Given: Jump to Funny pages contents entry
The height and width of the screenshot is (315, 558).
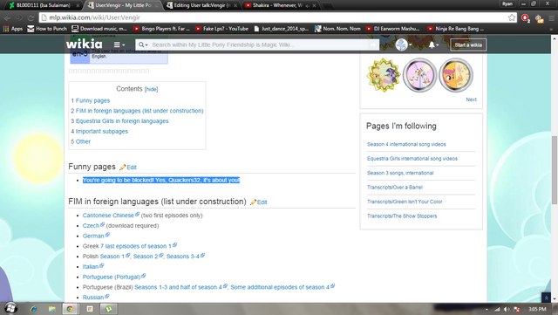Looking at the screenshot, I should coord(92,100).
